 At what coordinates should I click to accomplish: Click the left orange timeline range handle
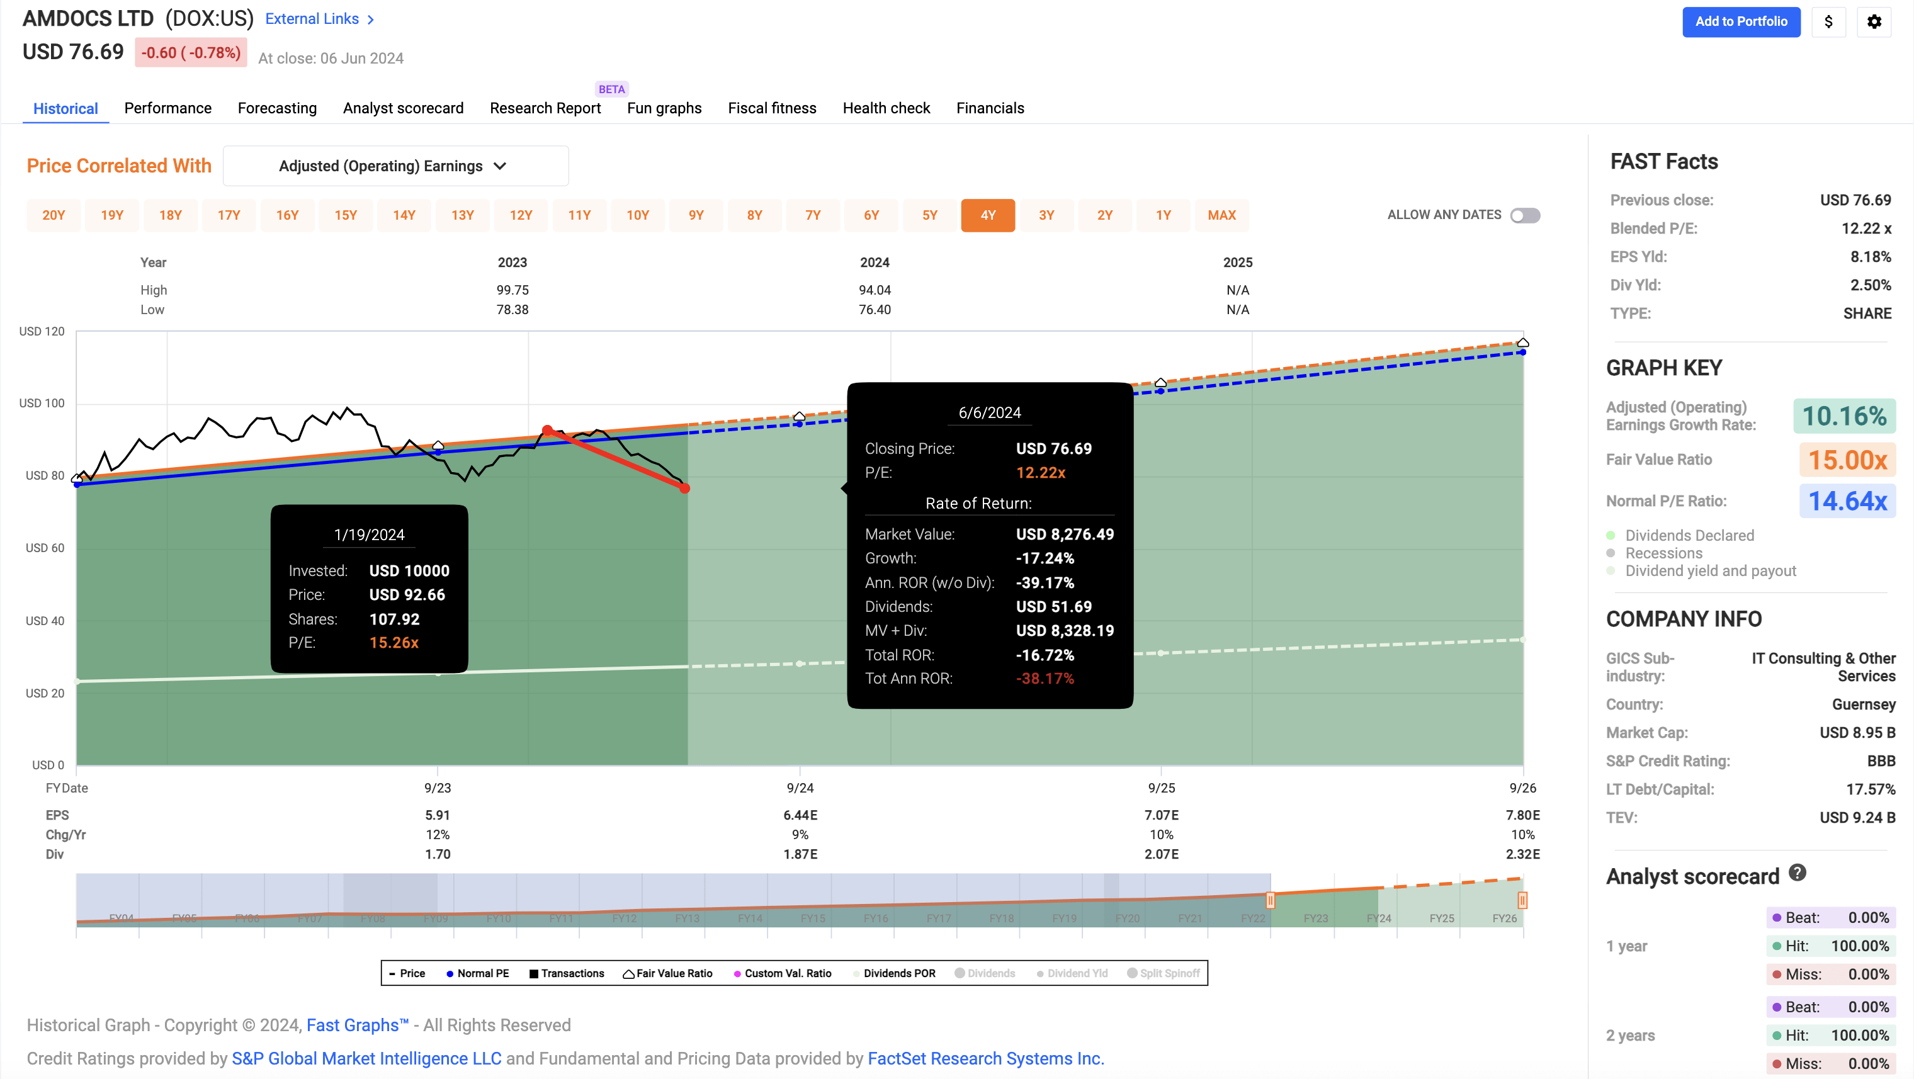pyautogui.click(x=1271, y=900)
